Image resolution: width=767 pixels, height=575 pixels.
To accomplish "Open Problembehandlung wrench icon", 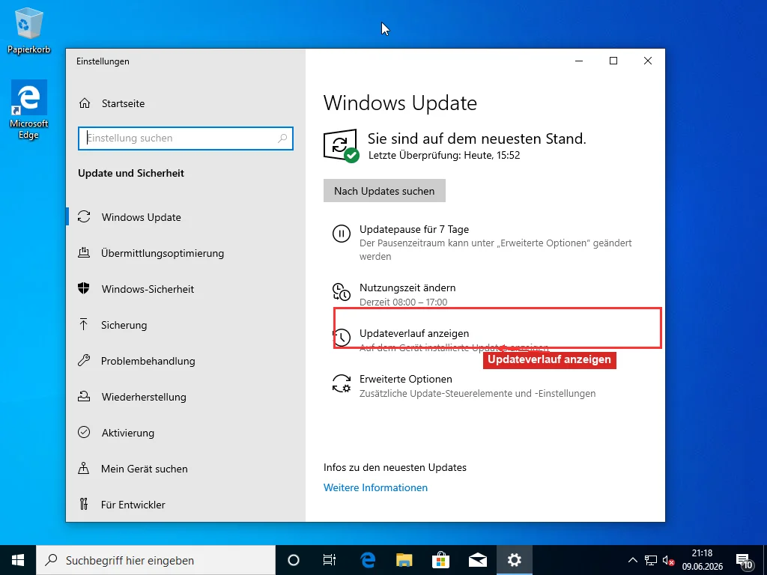I will point(84,361).
